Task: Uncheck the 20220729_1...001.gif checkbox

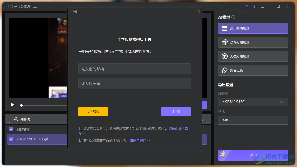Action: point(11,139)
